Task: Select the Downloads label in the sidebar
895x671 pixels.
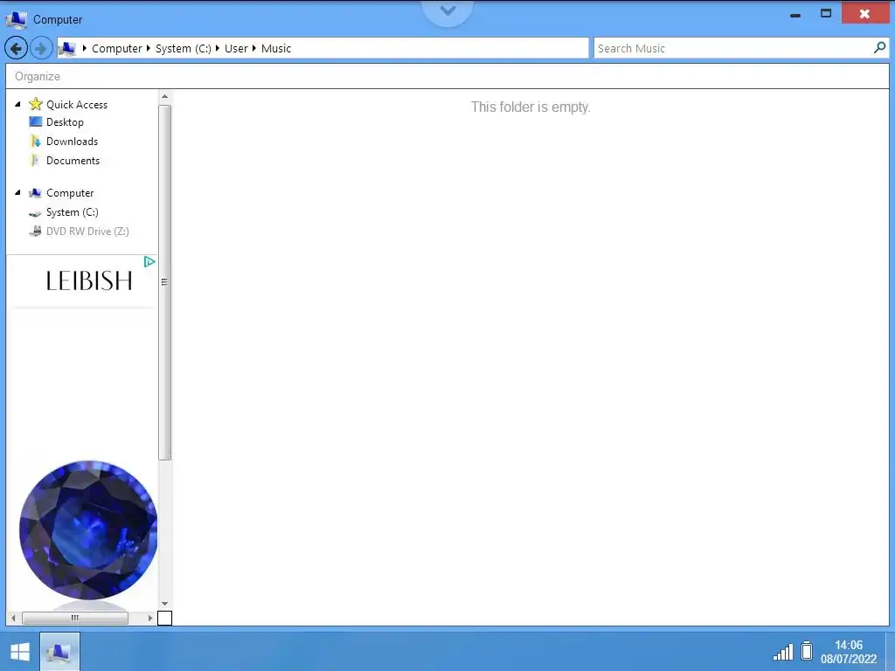Action: [72, 142]
